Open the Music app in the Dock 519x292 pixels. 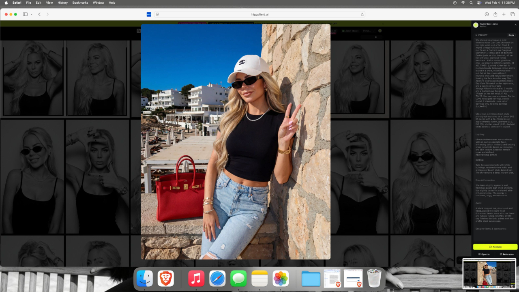[x=196, y=279]
